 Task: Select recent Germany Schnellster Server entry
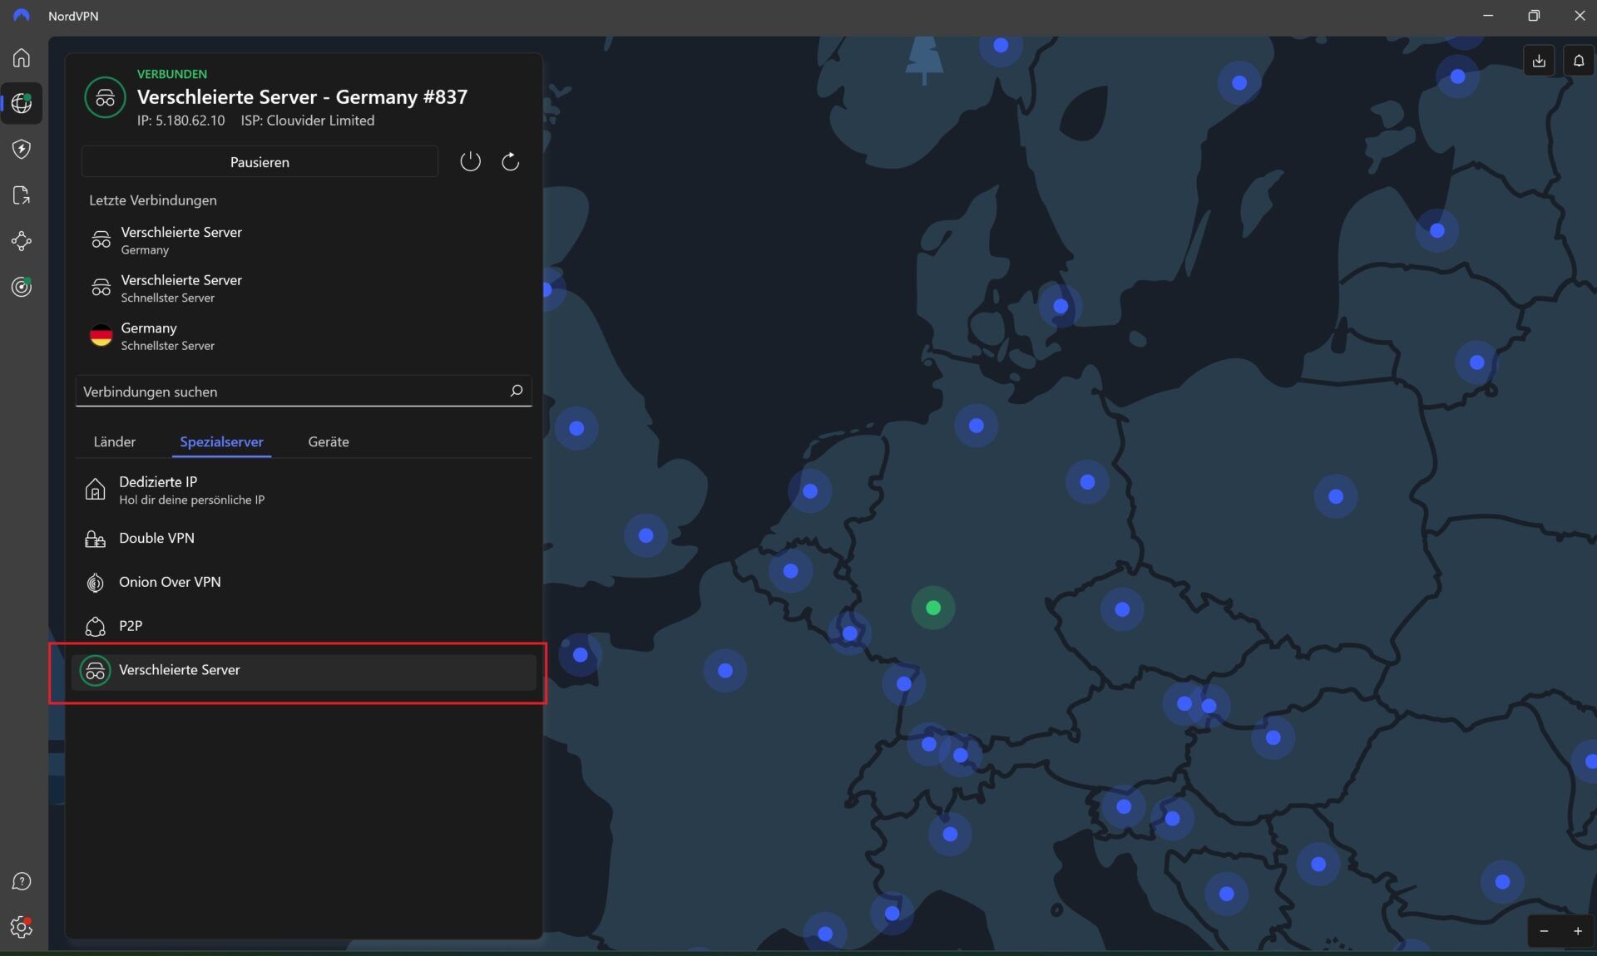[304, 336]
